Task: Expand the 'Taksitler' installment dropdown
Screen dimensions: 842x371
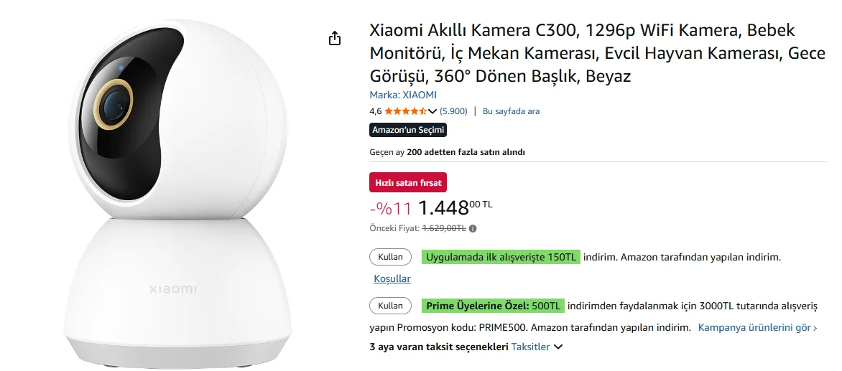Action: click(537, 347)
